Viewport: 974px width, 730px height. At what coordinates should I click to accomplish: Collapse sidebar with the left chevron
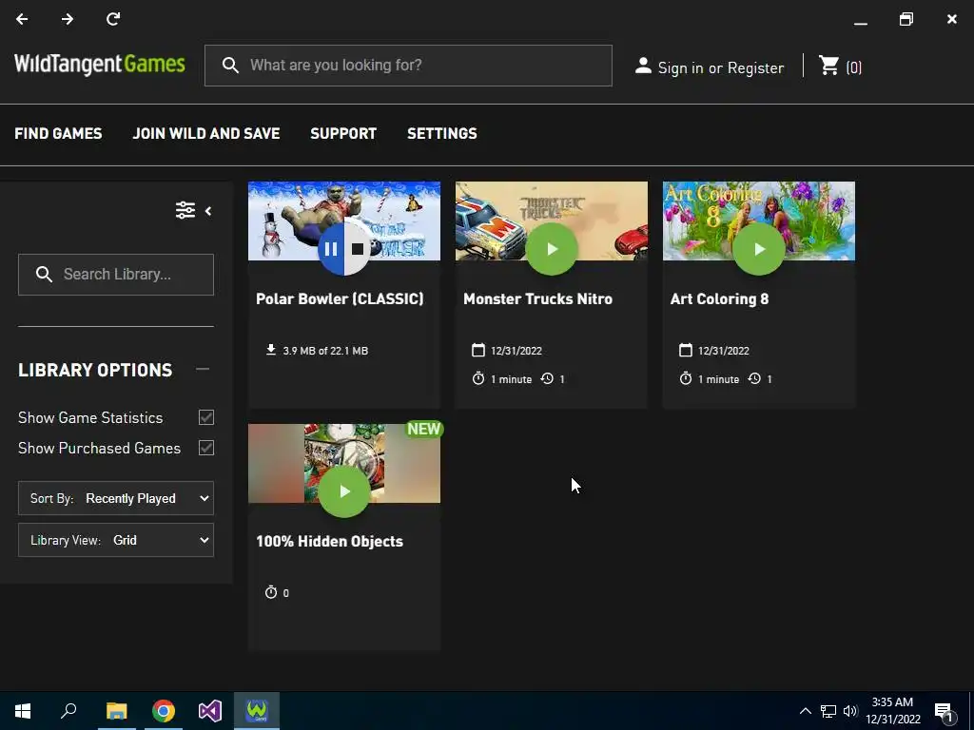208,211
